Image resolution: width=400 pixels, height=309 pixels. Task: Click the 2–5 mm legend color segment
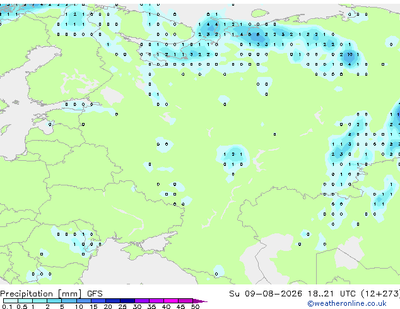click(54, 301)
